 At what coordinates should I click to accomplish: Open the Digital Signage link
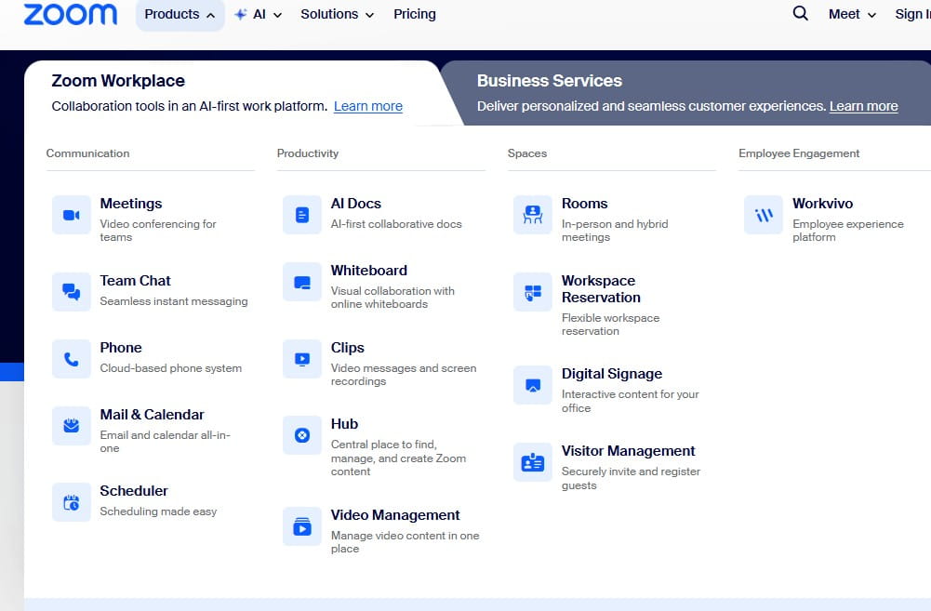pyautogui.click(x=612, y=374)
